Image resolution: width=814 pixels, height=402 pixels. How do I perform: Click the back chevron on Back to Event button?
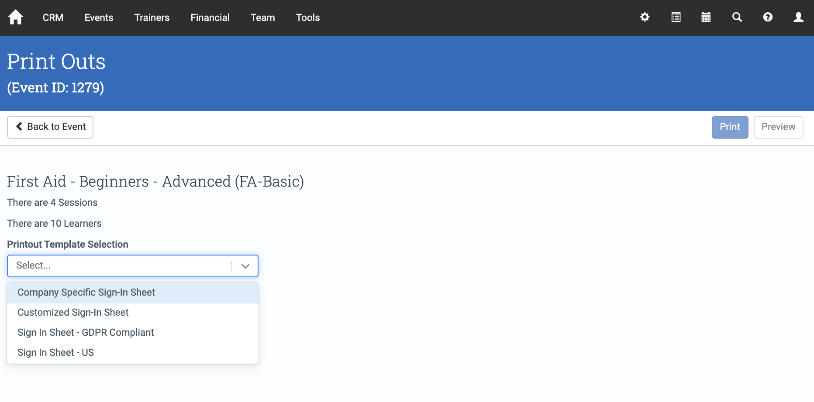pos(19,127)
